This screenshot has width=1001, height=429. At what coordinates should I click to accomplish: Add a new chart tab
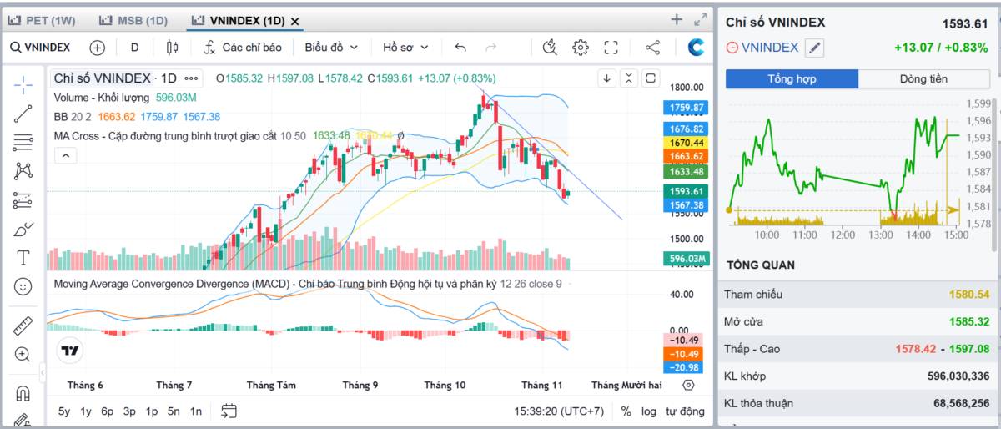point(677,19)
